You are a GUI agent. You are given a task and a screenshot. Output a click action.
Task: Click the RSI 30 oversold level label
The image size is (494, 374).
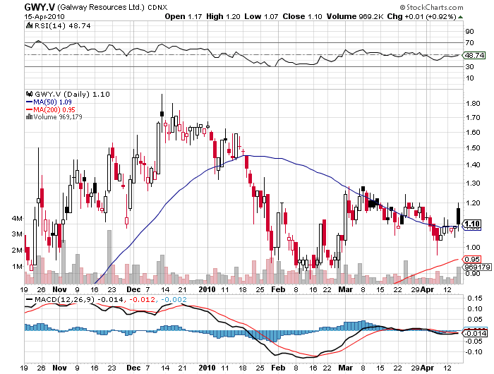(470, 67)
